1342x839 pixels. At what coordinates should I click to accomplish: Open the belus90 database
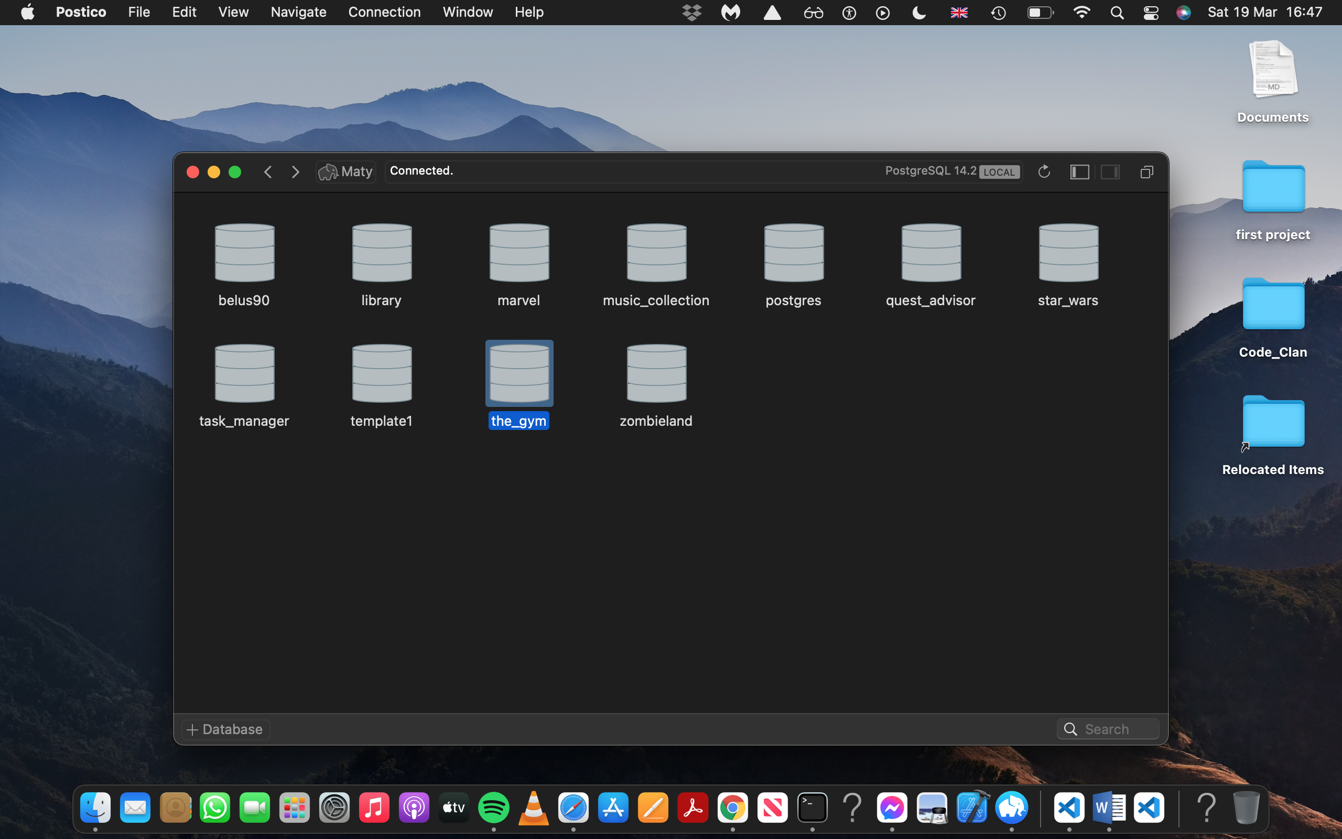click(245, 253)
